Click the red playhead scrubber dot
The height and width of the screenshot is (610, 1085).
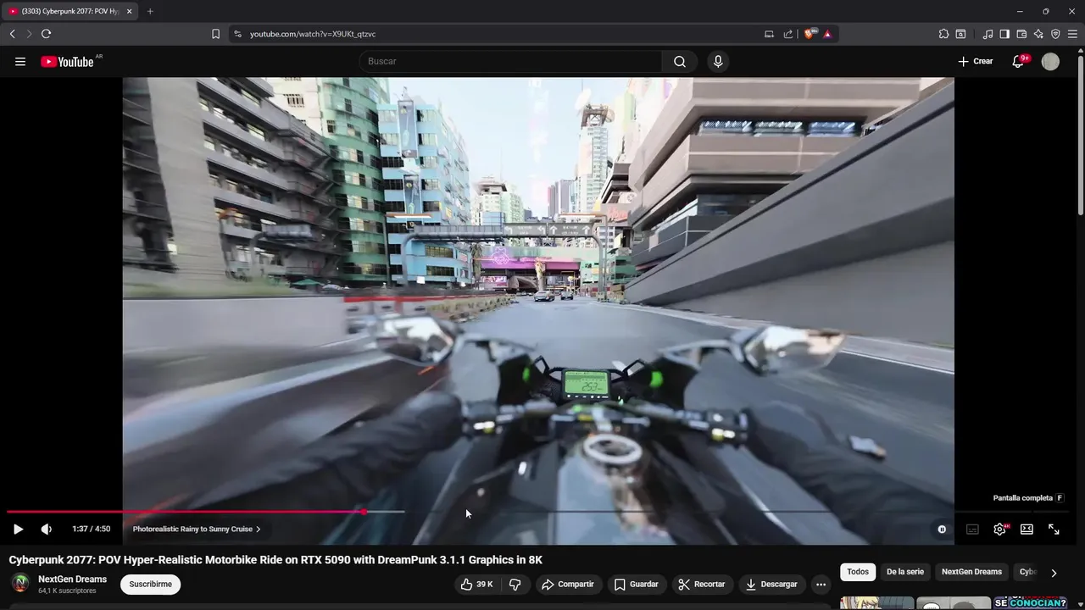364,512
